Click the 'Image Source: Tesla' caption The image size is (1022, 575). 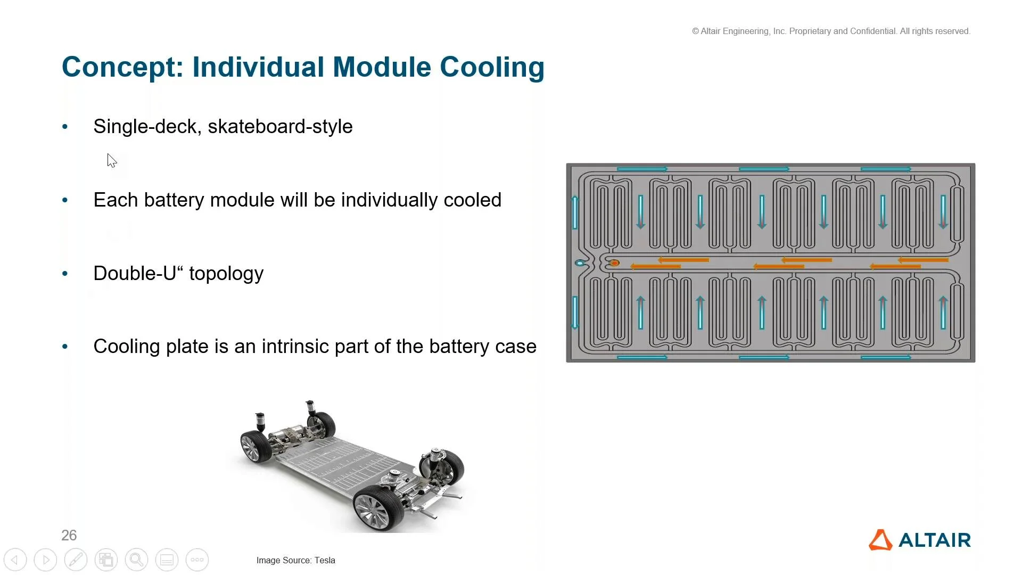[295, 560]
